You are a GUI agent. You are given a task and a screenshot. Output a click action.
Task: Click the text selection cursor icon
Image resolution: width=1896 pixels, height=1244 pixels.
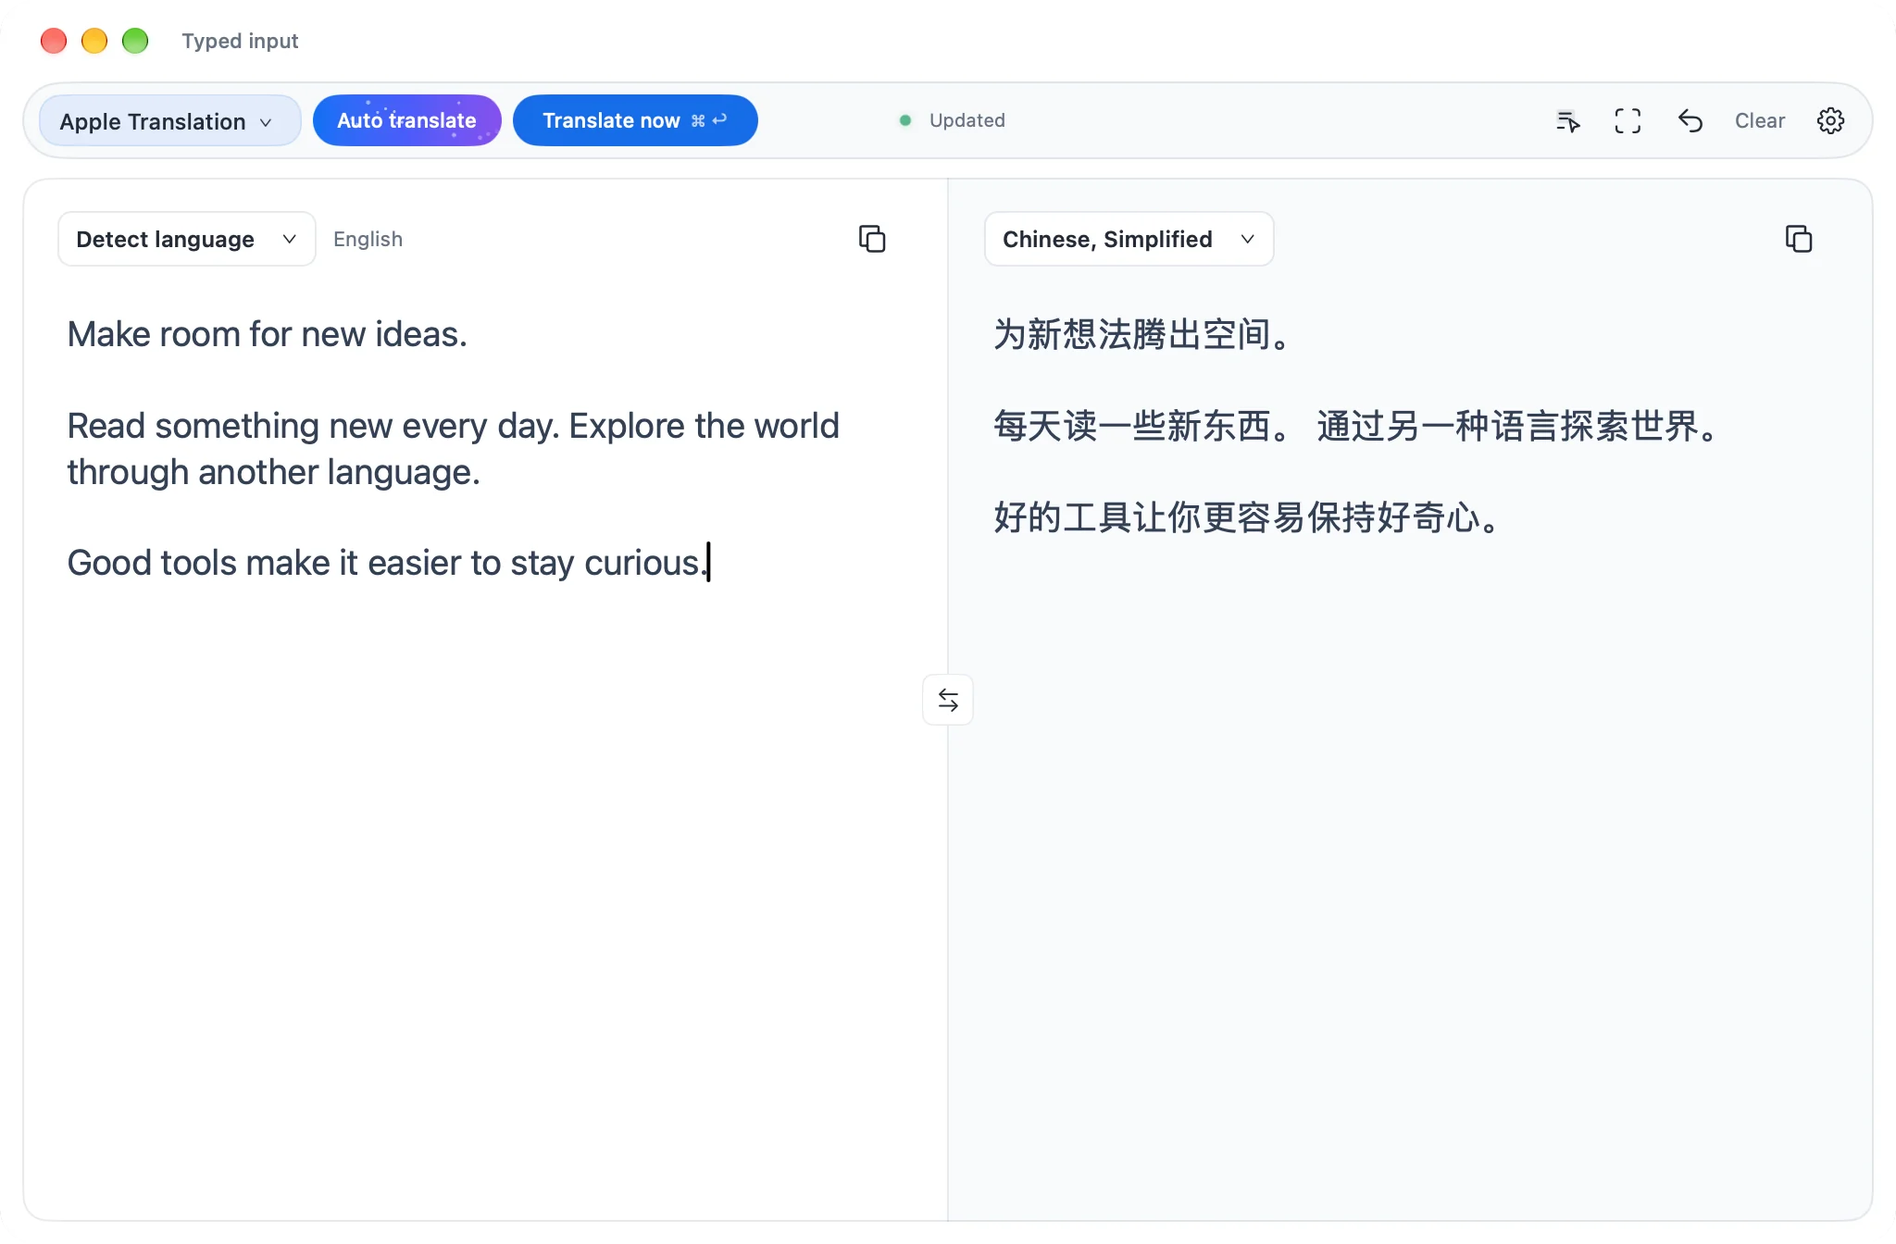click(1567, 120)
